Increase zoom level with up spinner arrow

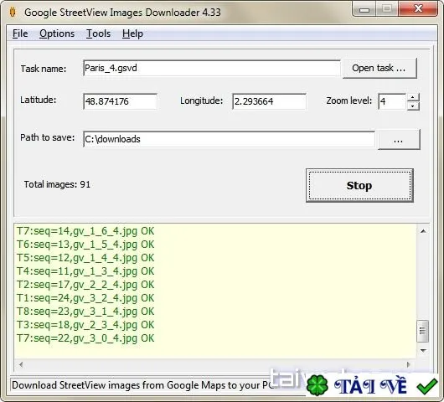[x=413, y=97]
